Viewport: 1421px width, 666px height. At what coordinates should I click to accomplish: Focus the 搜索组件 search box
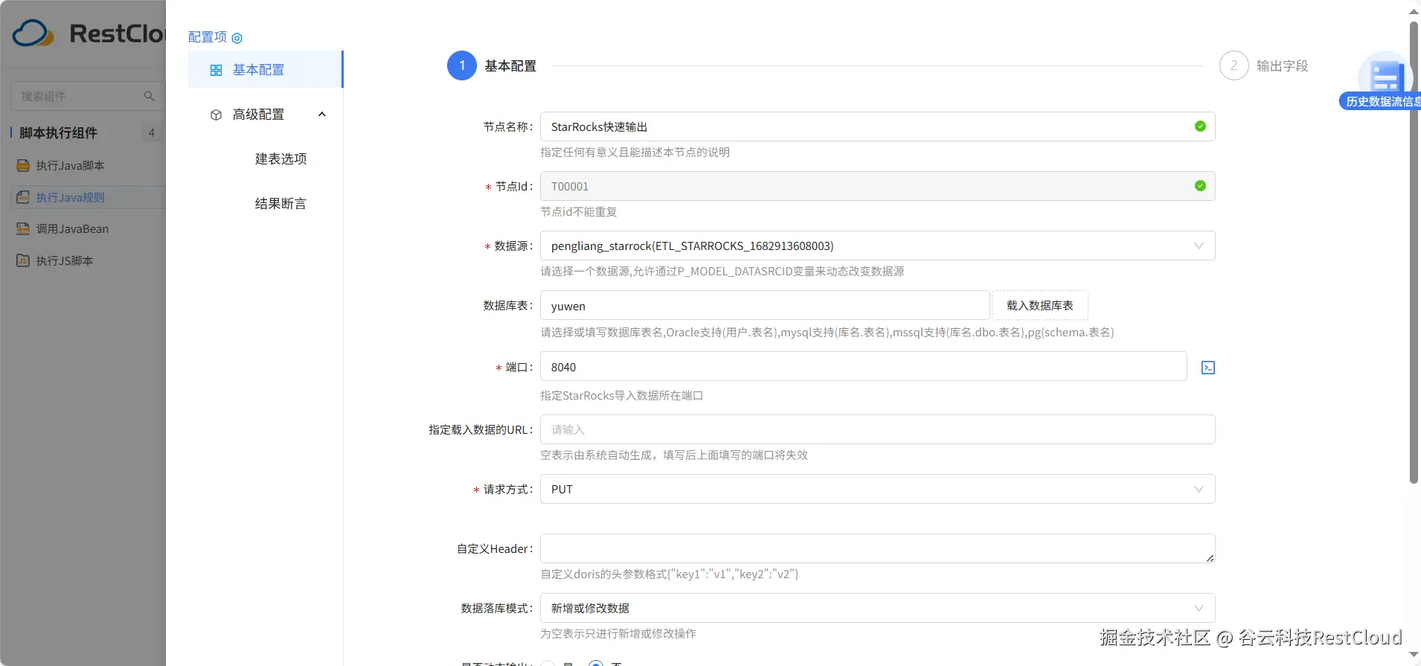(88, 96)
